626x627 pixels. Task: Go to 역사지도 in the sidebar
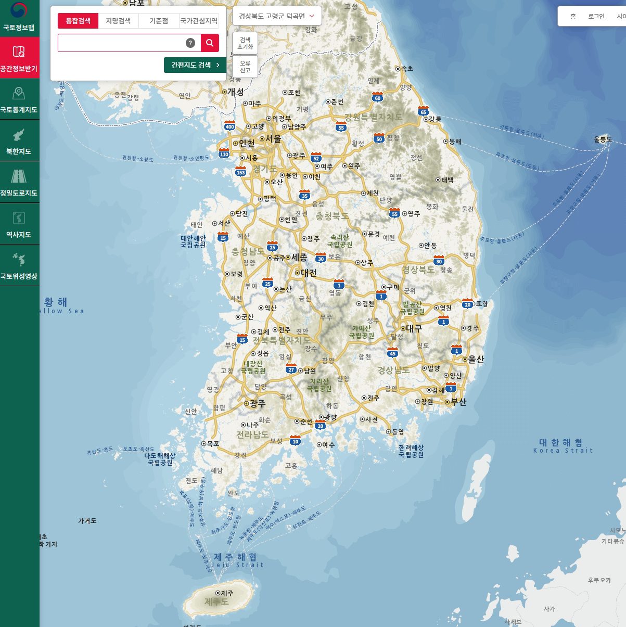[x=19, y=224]
